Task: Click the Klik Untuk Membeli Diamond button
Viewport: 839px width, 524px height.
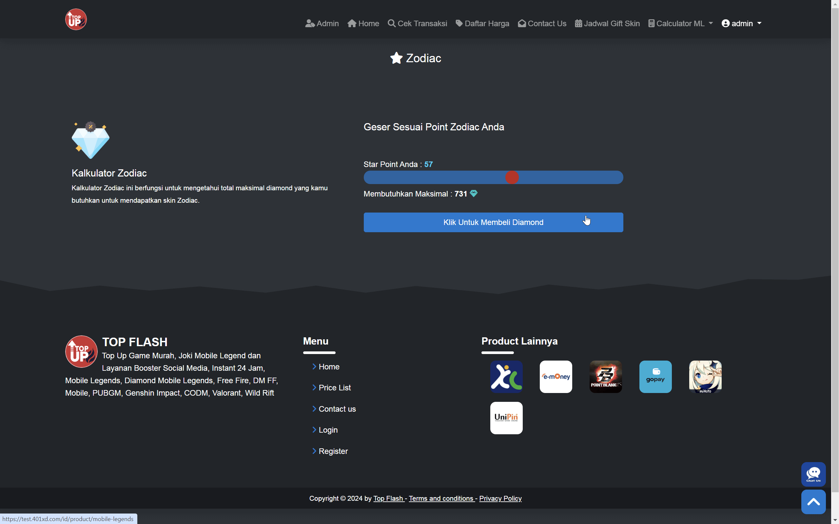Action: click(x=493, y=222)
